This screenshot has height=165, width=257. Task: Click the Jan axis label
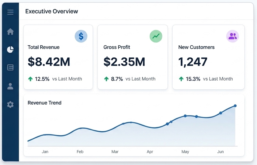(45, 152)
